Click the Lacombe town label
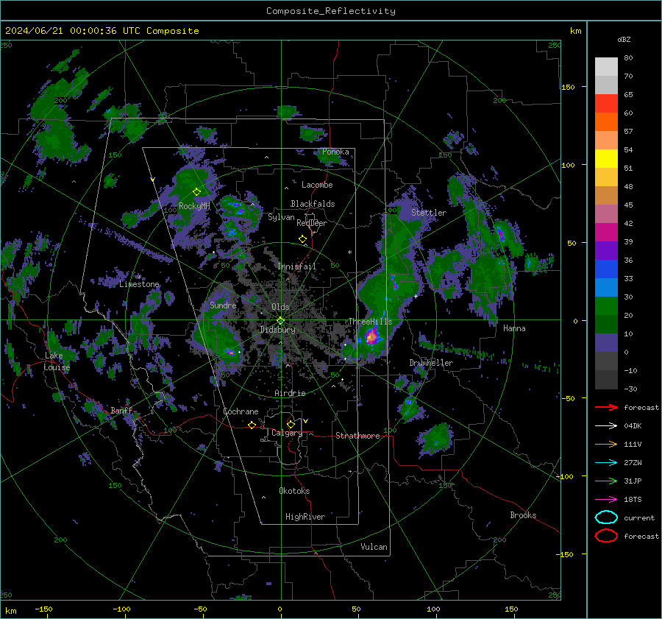Image resolution: width=662 pixels, height=619 pixels. point(317,185)
